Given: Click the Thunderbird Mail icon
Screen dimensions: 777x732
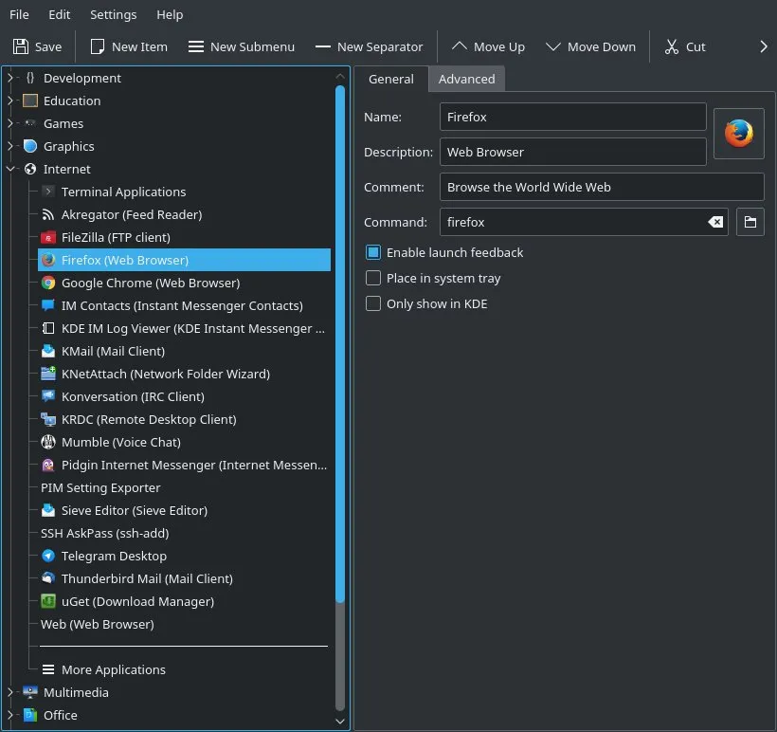Looking at the screenshot, I should 47,578.
